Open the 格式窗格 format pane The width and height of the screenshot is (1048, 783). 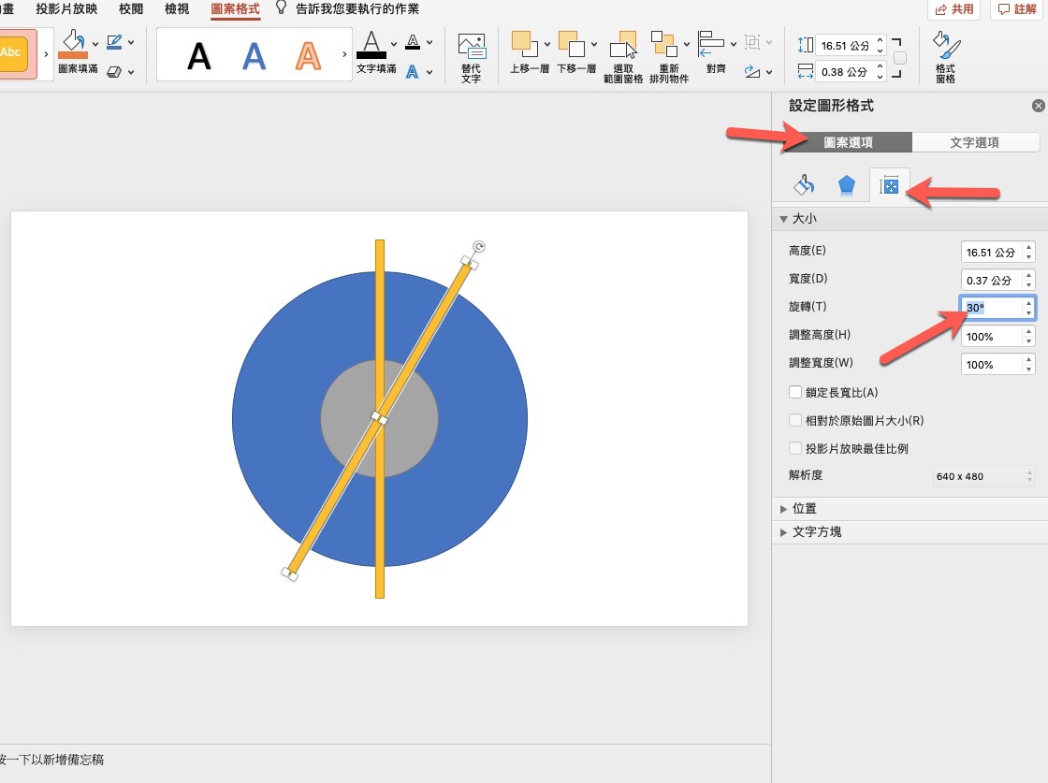tap(945, 48)
